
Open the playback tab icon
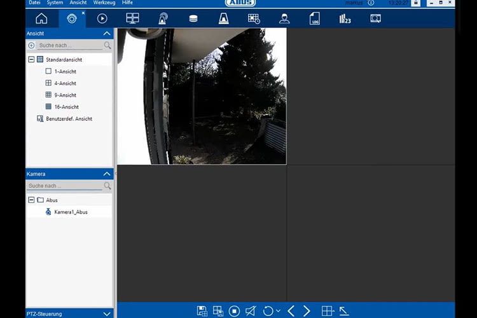(102, 18)
